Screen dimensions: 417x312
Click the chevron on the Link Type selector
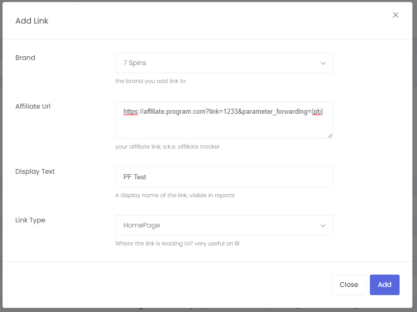323,225
